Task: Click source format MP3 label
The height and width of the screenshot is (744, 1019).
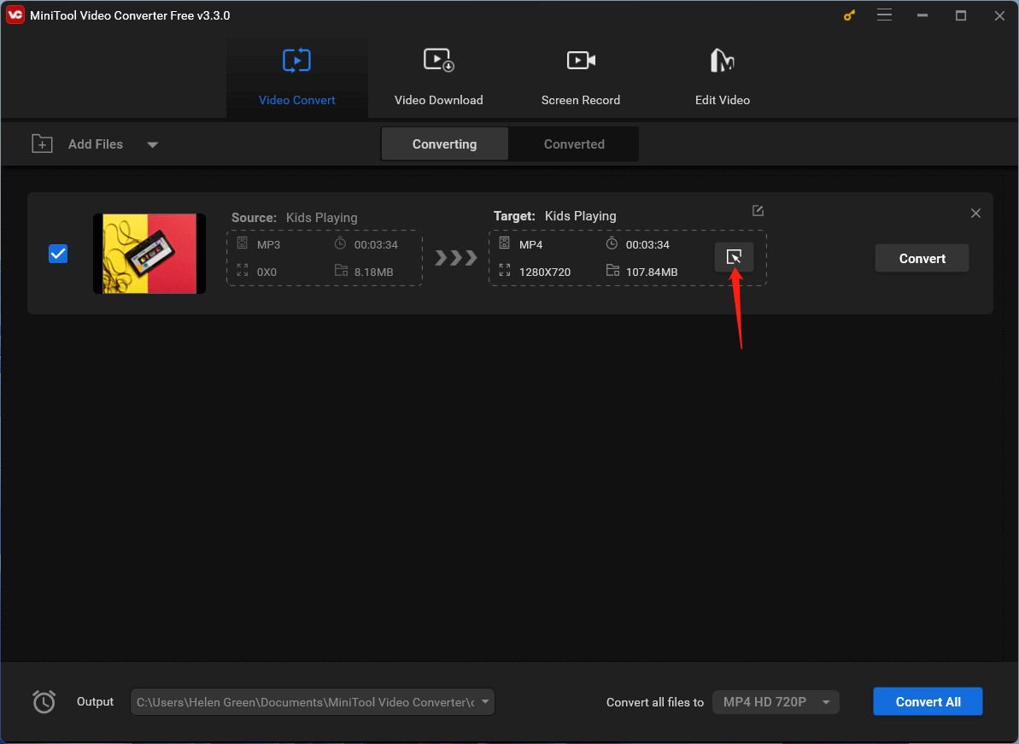Action: point(268,245)
